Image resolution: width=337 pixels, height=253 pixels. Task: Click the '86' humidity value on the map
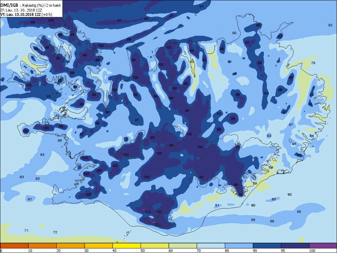coord(60,140)
